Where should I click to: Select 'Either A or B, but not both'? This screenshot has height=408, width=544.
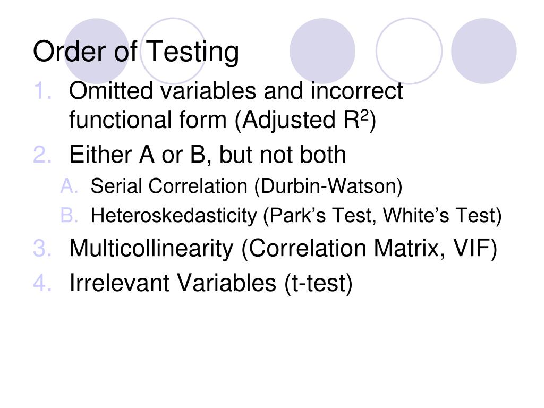(208, 155)
